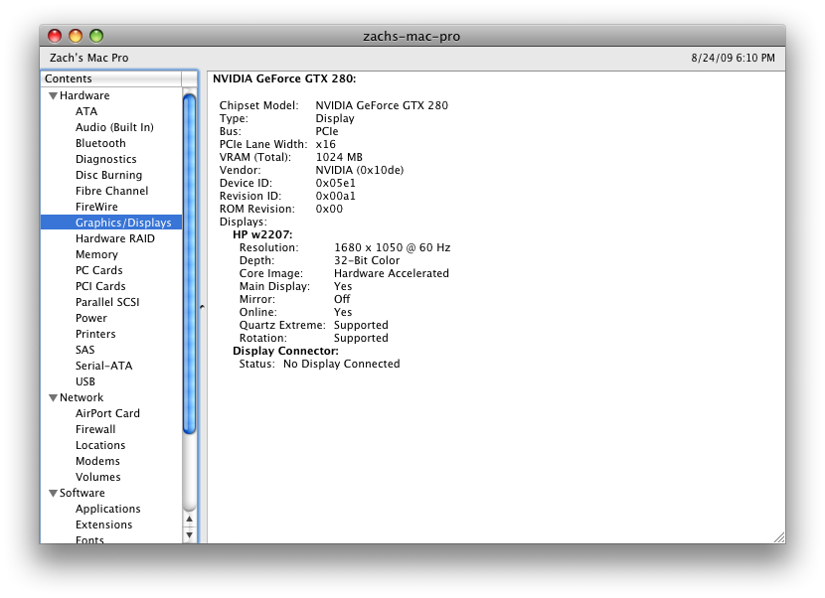This screenshot has height=598, width=825.
Task: View the USB device tree
Action: click(x=85, y=382)
